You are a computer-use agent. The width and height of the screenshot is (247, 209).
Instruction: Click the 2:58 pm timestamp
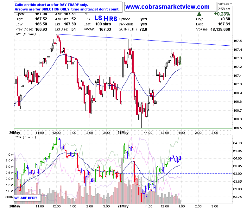224,9
